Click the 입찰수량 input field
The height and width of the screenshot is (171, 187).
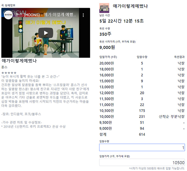142,147
